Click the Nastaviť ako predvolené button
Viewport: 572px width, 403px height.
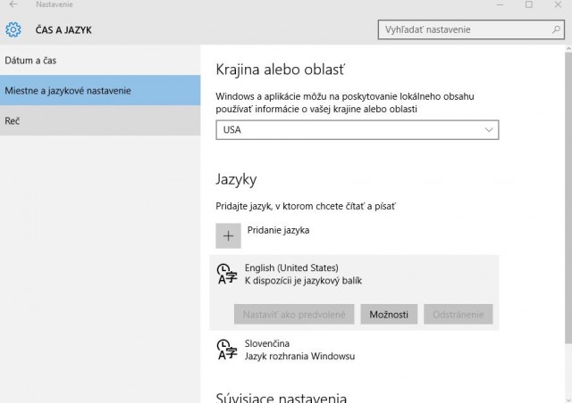pyautogui.click(x=294, y=314)
